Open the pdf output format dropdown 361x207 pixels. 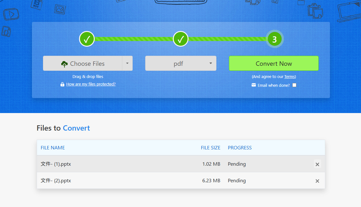[x=181, y=63]
